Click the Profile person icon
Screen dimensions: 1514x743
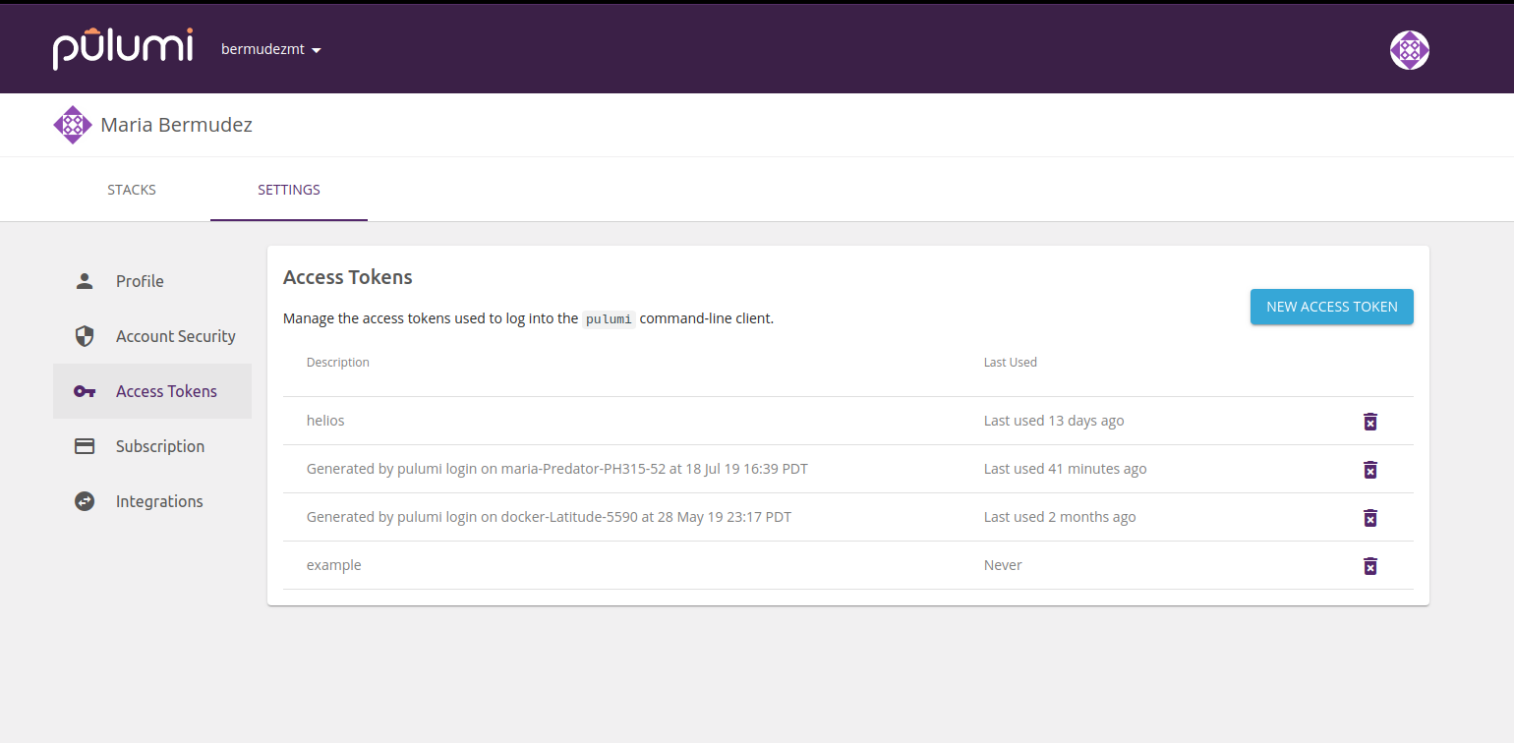click(85, 281)
